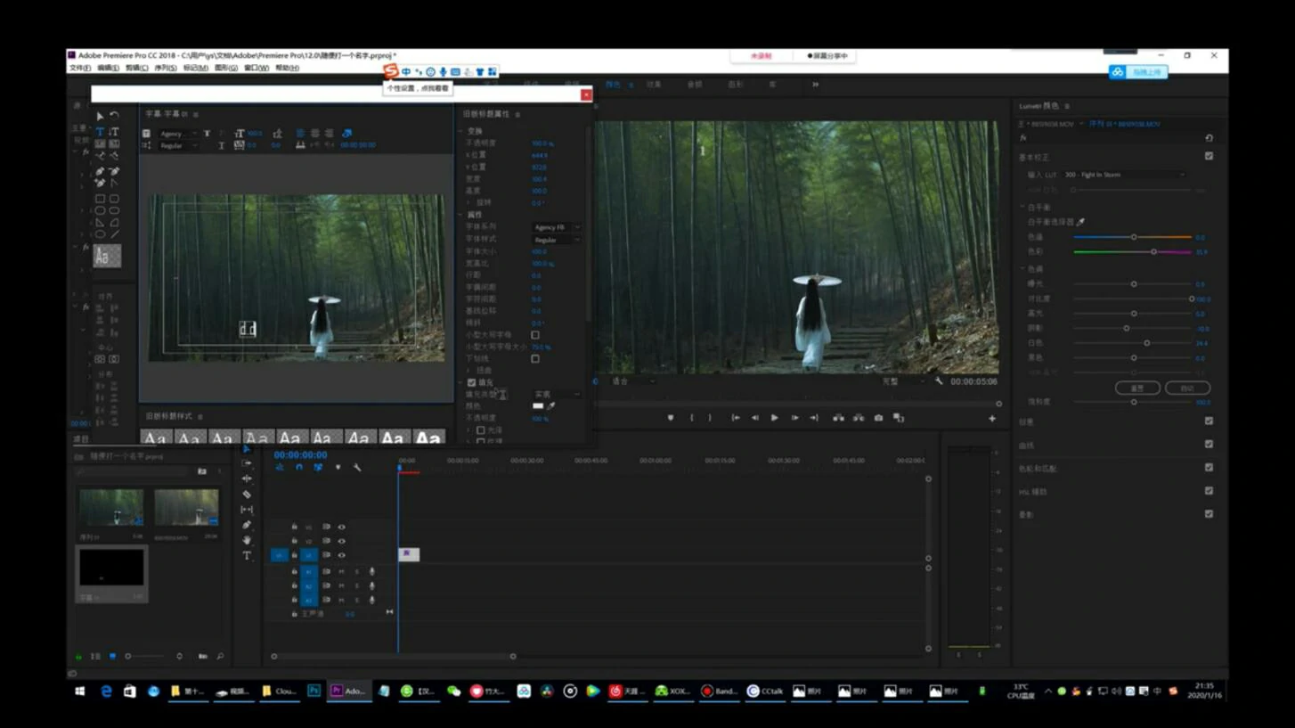The image size is (1295, 728).
Task: Select the Track Select Forward tool
Action: [247, 463]
